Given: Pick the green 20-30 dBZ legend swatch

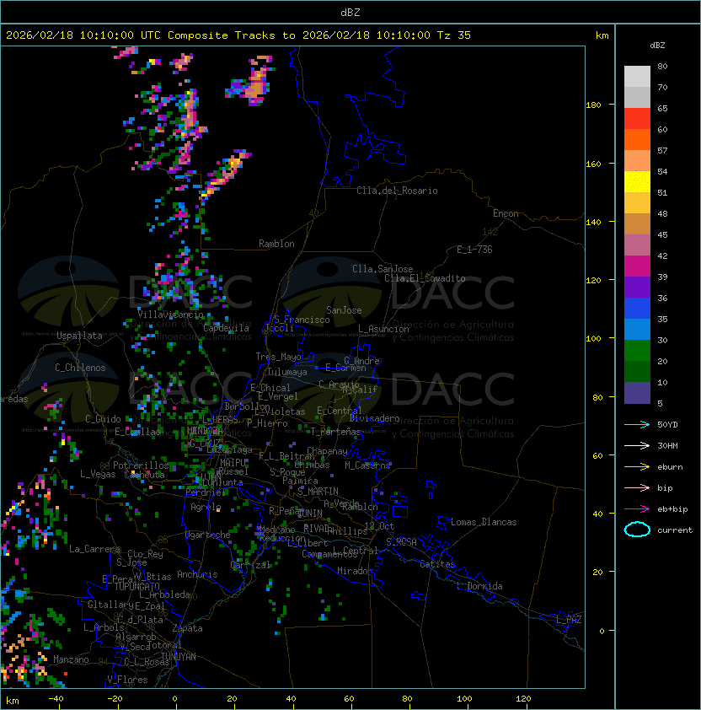Looking at the screenshot, I should tap(637, 351).
